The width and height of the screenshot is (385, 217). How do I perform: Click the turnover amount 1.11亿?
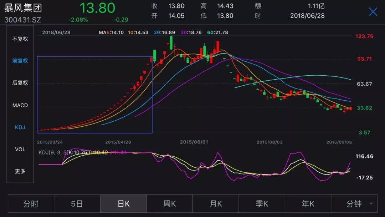(316, 6)
